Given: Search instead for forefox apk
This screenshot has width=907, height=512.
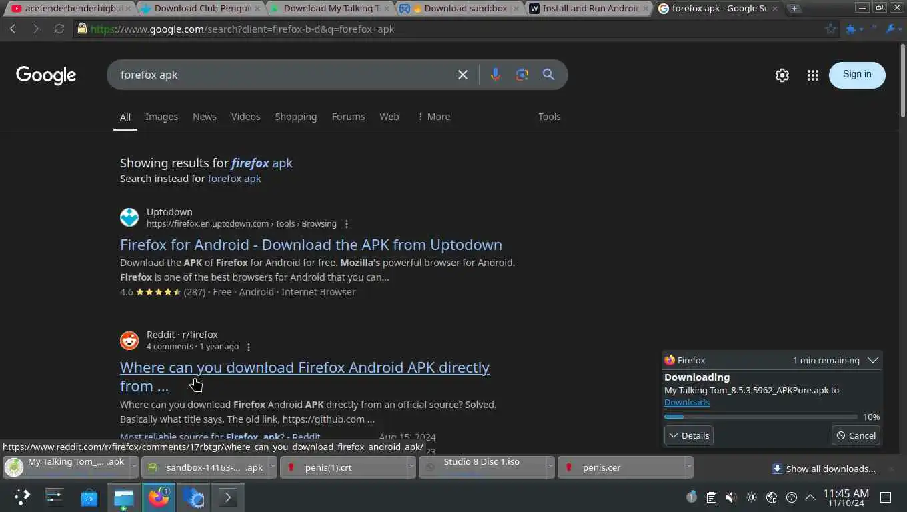Looking at the screenshot, I should [x=234, y=179].
